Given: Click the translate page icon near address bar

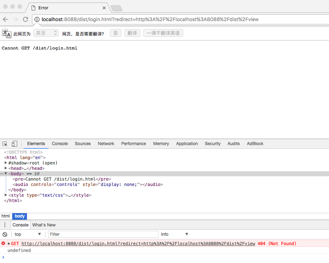Looking at the screenshot, I should pyautogui.click(x=6, y=33).
